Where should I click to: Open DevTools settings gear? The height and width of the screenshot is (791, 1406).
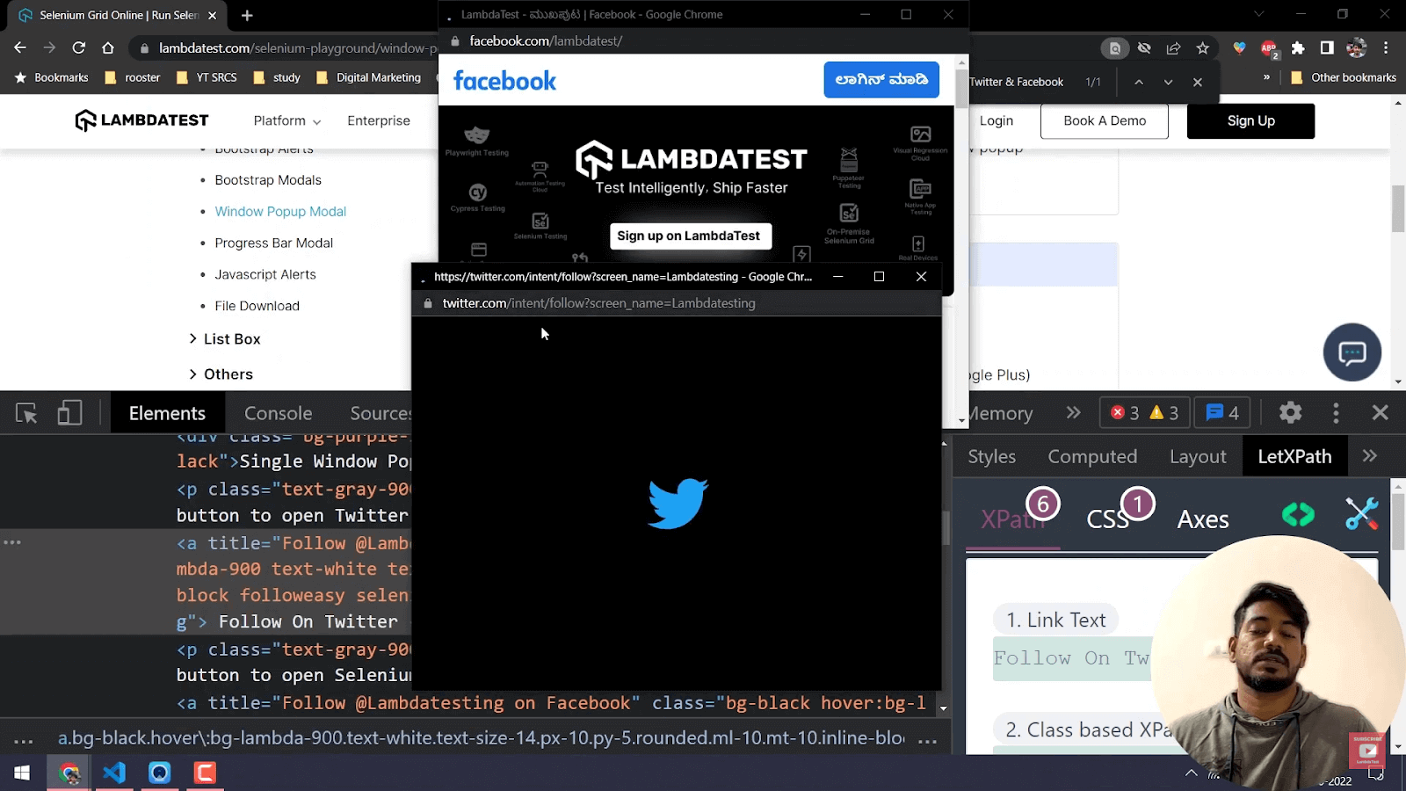(x=1289, y=412)
